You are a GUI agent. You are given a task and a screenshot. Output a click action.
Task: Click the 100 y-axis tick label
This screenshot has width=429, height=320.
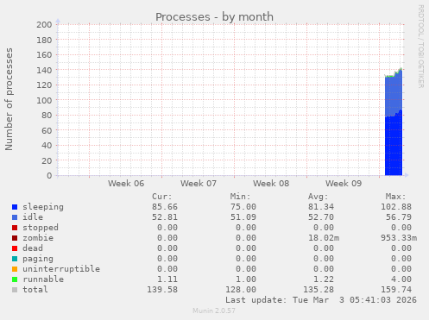pyautogui.click(x=44, y=100)
